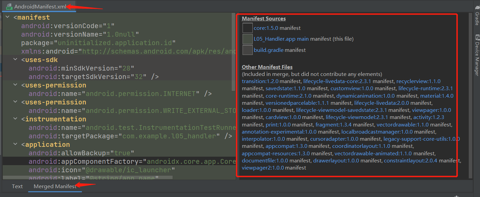Click the color box beside core:1.5.0 manifest
Viewport: 480px width, 197px height.
pos(247,28)
